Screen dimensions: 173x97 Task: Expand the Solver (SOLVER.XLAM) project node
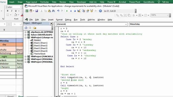(x=25, y=35)
